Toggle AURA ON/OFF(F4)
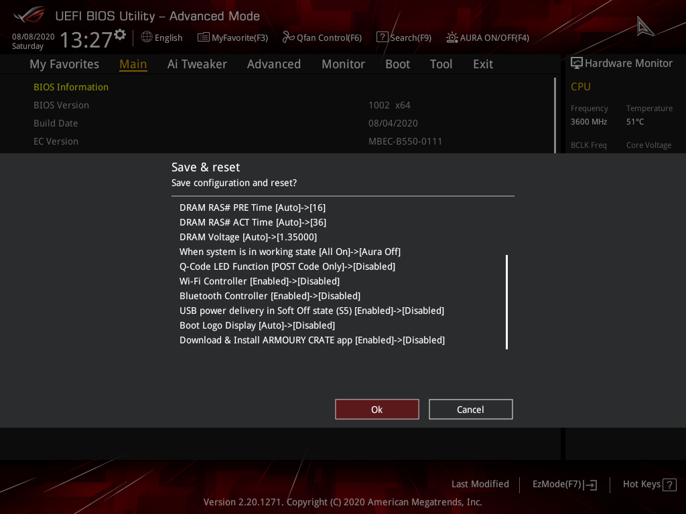 point(488,37)
